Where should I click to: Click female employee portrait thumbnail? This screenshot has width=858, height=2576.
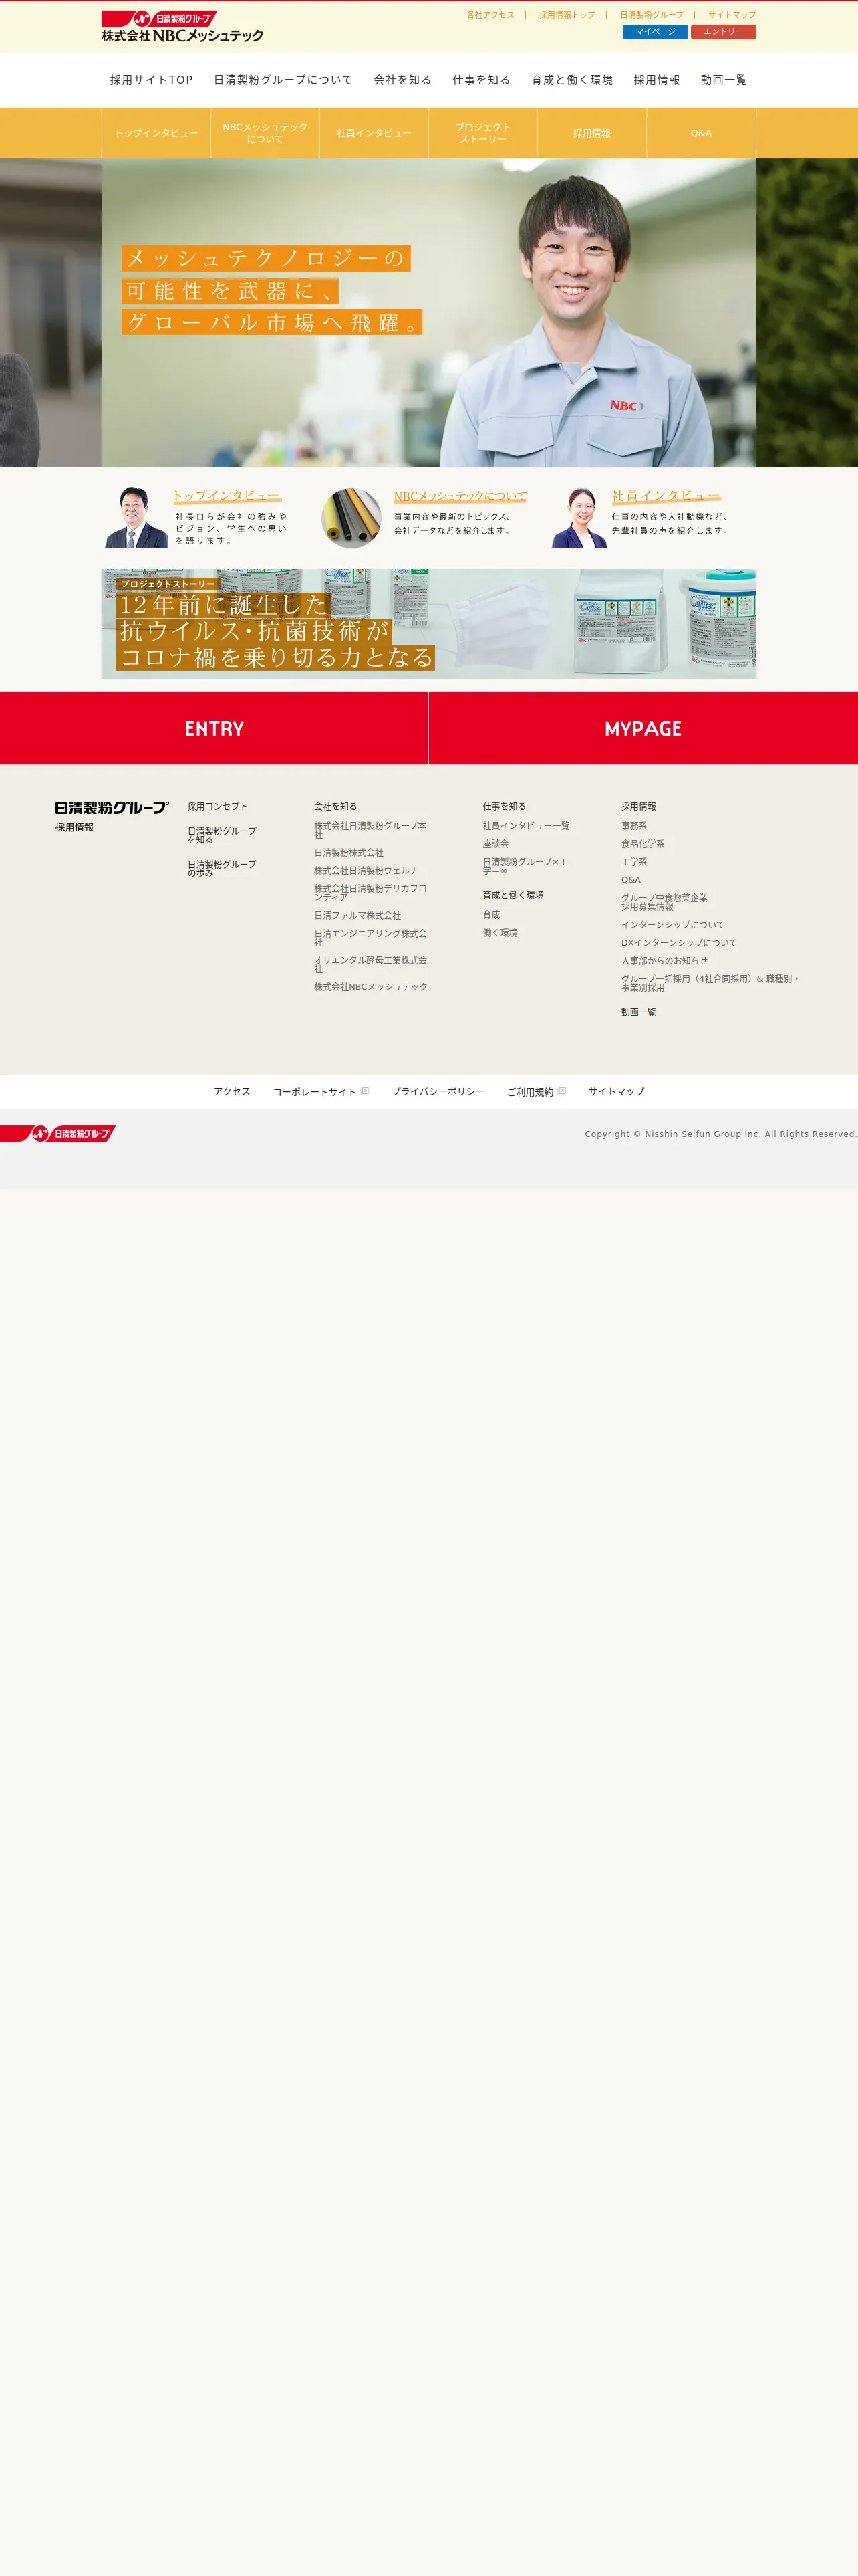579,518
